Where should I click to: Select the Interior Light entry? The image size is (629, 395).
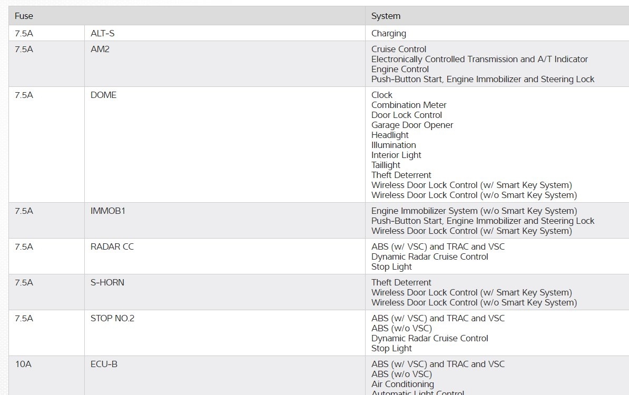[396, 155]
